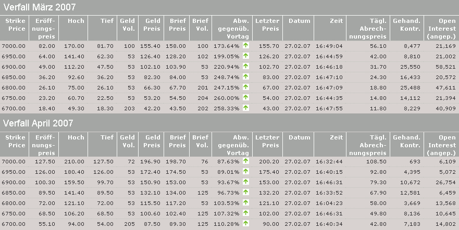
Task: Click green up arrow in März 6750.00 row
Action: (245, 97)
